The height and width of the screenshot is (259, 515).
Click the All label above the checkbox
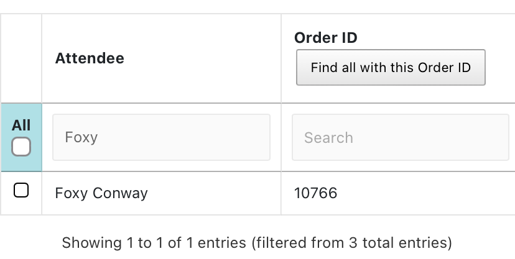pyautogui.click(x=21, y=125)
